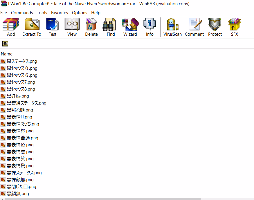Select file 黒表情えっち.png

click(23, 124)
